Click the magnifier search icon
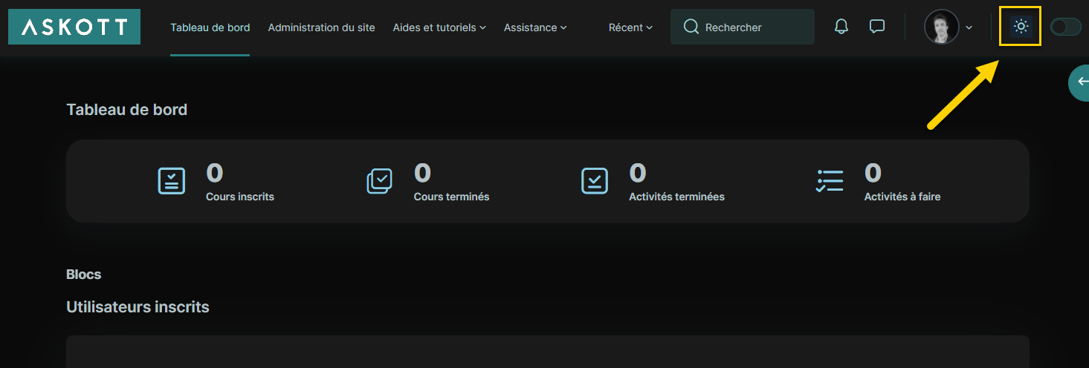 [x=691, y=27]
